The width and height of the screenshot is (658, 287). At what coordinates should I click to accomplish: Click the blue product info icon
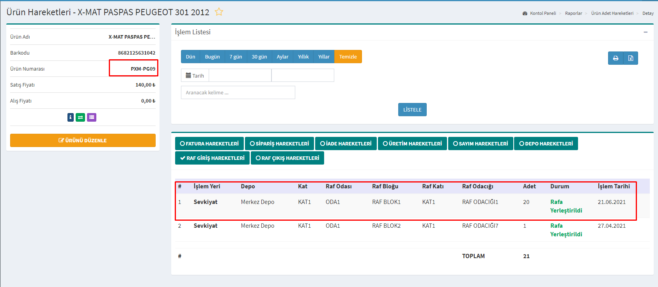[70, 117]
